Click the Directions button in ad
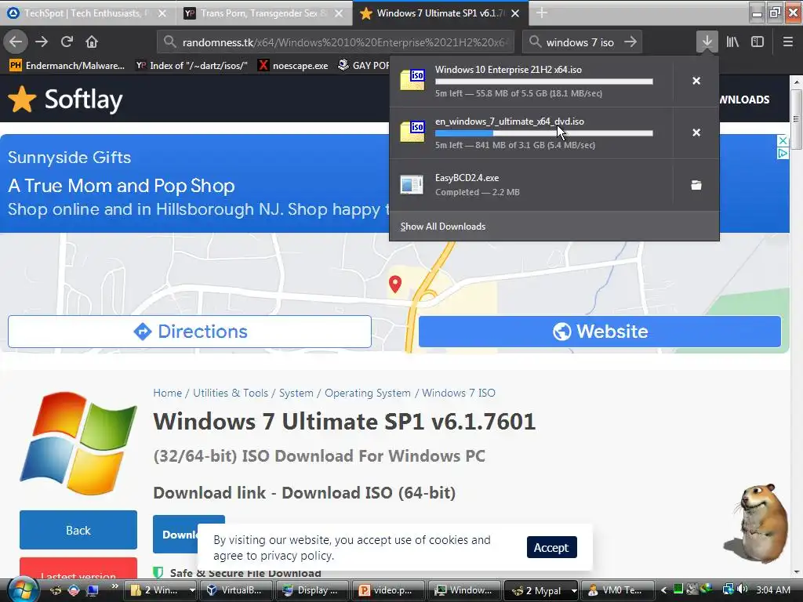This screenshot has height=602, width=803. pos(190,332)
